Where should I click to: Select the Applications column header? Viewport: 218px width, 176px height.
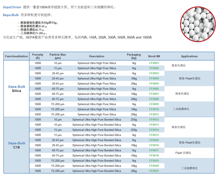point(189,56)
